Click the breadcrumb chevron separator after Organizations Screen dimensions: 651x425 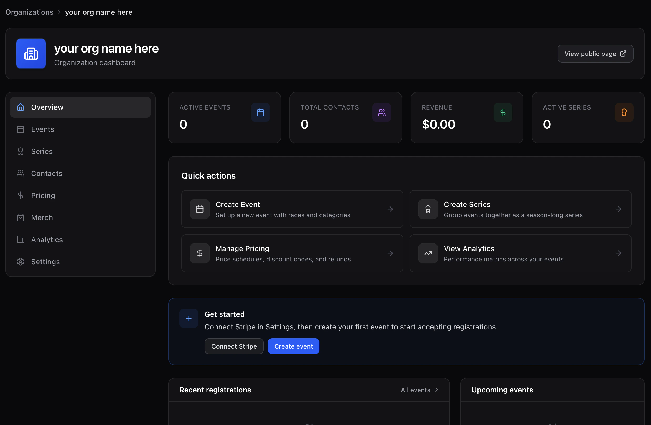(x=59, y=12)
